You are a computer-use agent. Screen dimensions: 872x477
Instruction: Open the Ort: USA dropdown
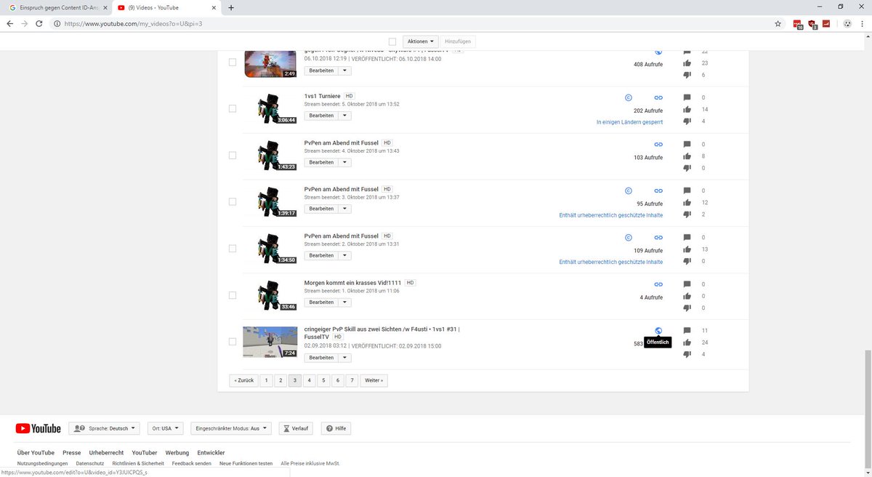[x=164, y=428]
